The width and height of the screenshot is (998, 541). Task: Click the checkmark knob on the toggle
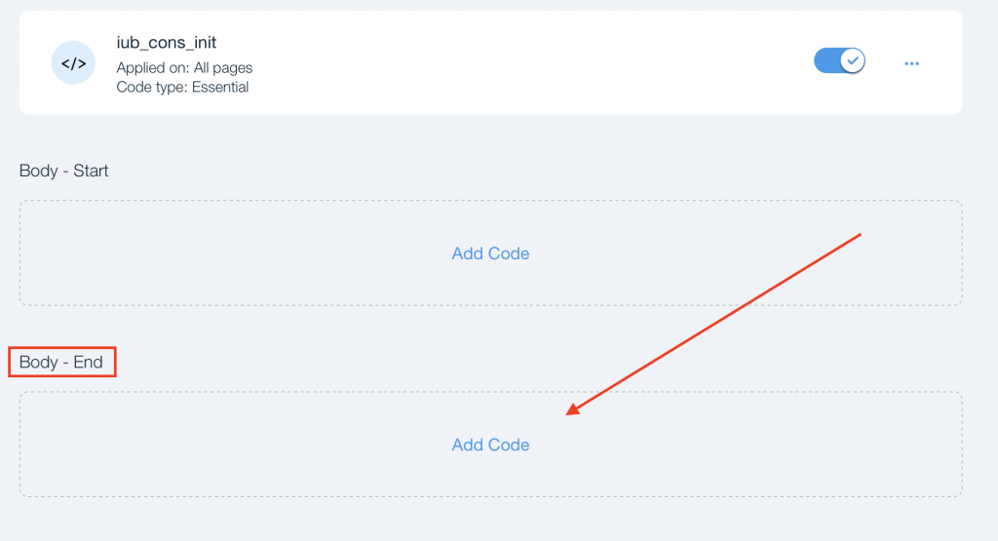[853, 60]
